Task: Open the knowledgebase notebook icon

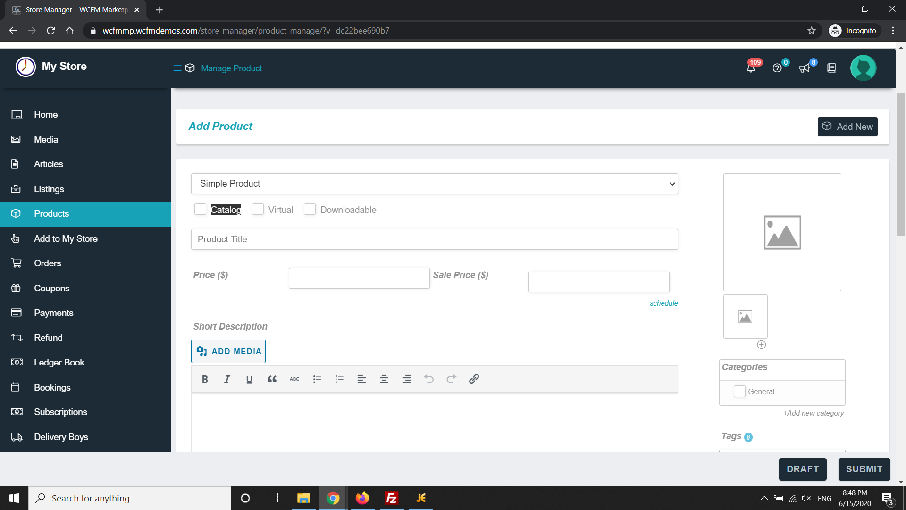Action: click(831, 68)
